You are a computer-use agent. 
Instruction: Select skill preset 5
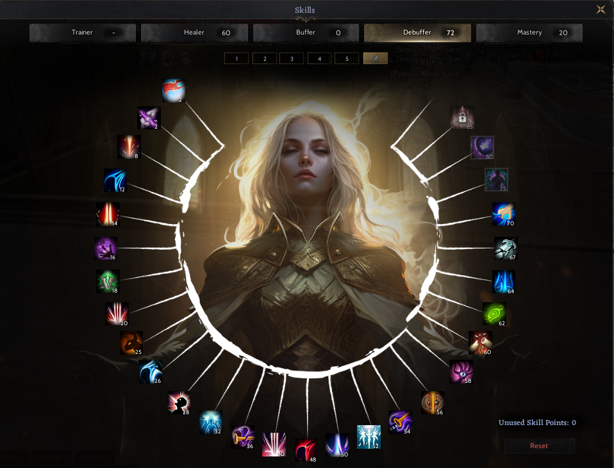click(347, 58)
